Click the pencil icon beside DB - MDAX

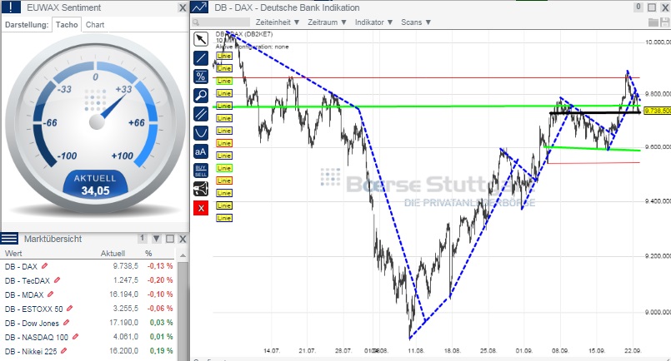[51, 294]
